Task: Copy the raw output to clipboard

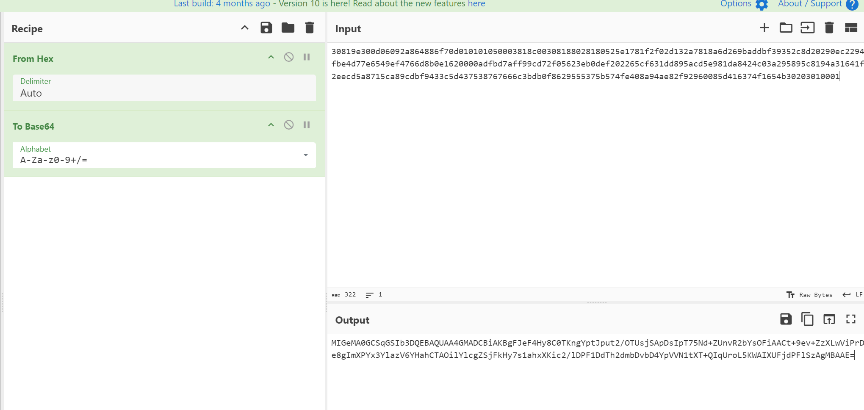Action: tap(807, 319)
